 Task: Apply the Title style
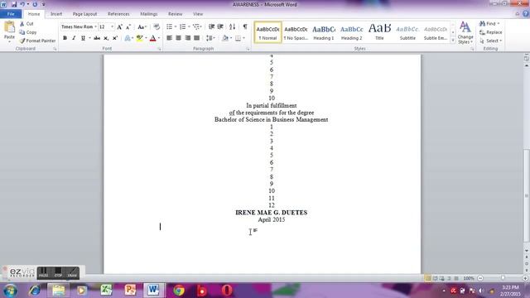pos(379,32)
